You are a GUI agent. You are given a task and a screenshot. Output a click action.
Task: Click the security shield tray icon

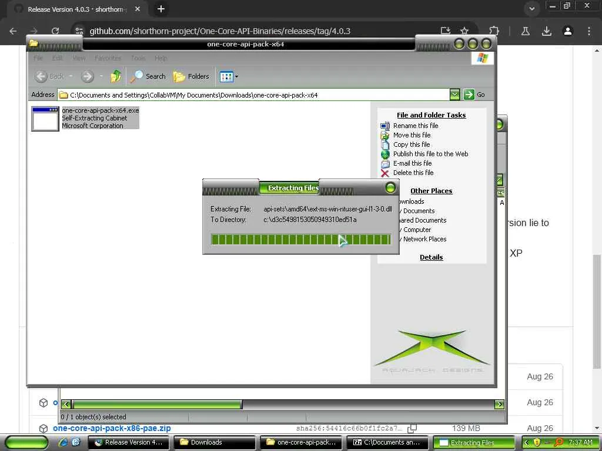coord(537,443)
